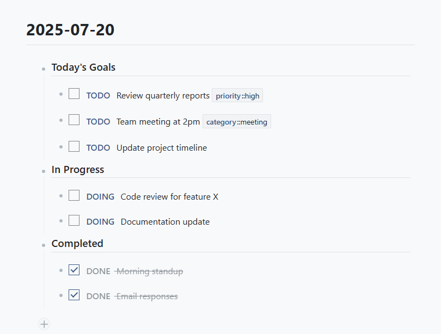Open the priority::high property tag

pos(237,96)
